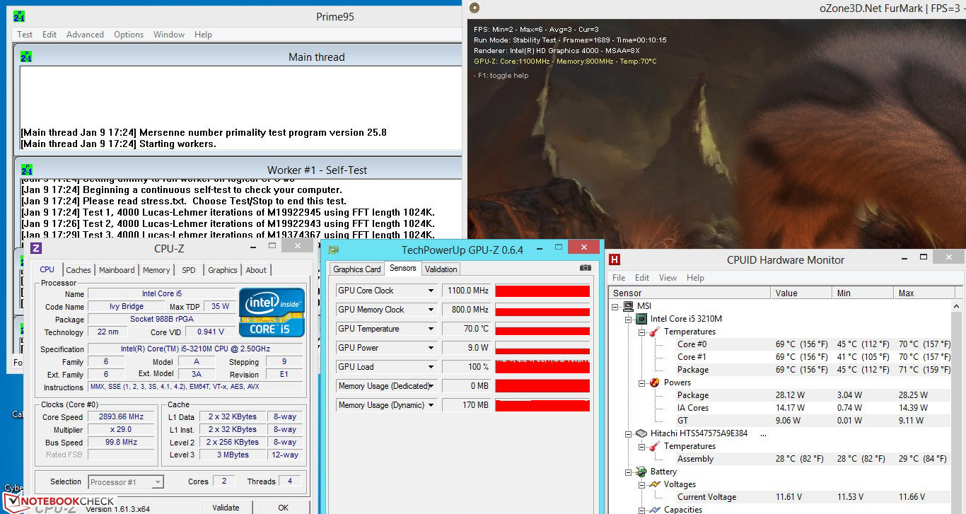Click the GPU Core Clock red history graph
Screen dimensions: 966x514
542,291
